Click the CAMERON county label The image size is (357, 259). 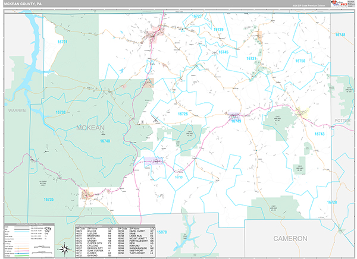click(x=290, y=239)
